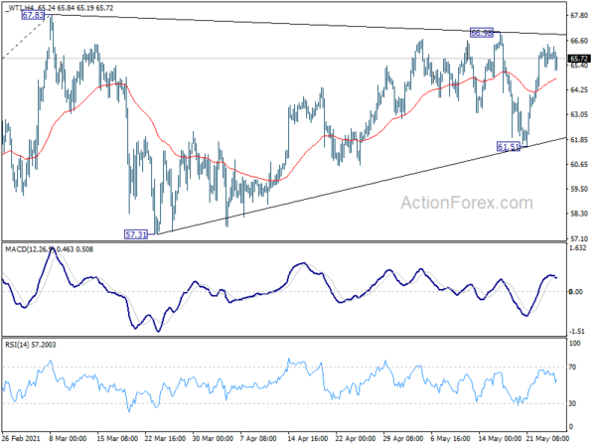The image size is (596, 447).
Task: Click the 14 May 00:00 time label
Action: click(500, 438)
